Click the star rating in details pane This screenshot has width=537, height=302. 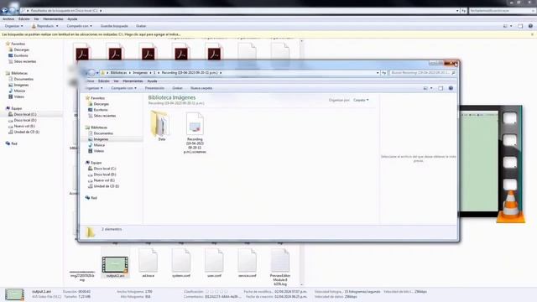tap(216, 292)
